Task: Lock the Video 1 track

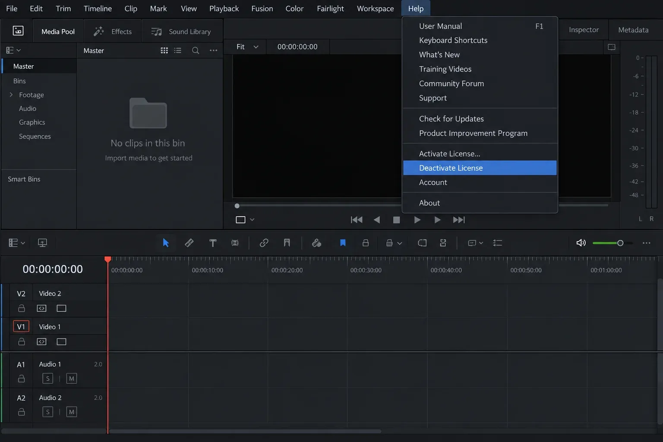Action: [21, 341]
